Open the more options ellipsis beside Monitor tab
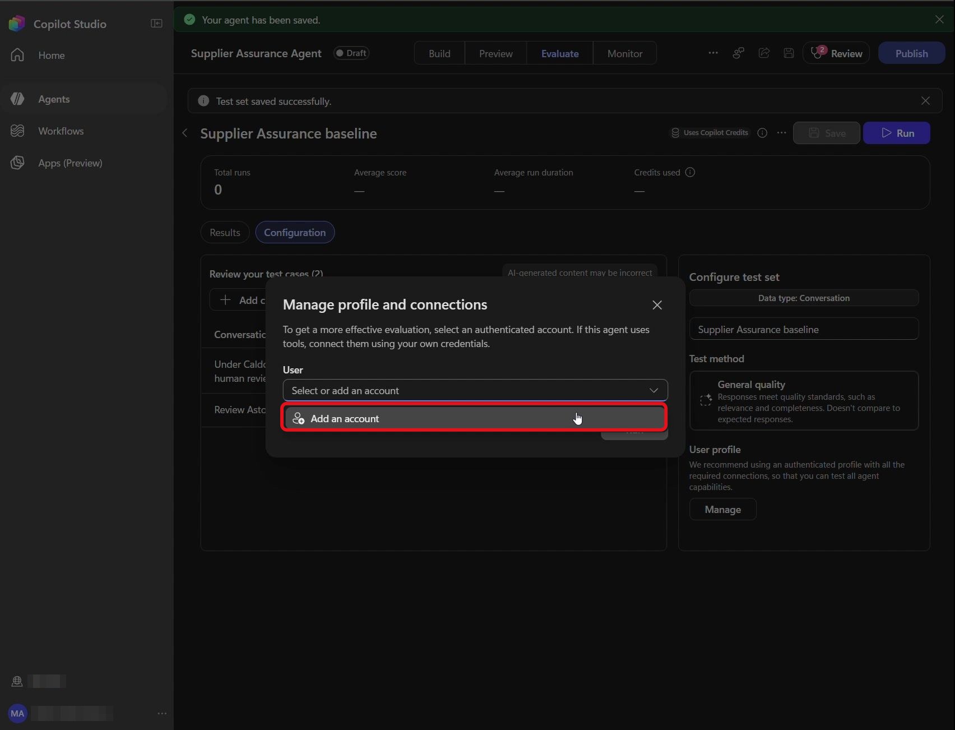Viewport: 955px width, 730px height. pyautogui.click(x=713, y=53)
